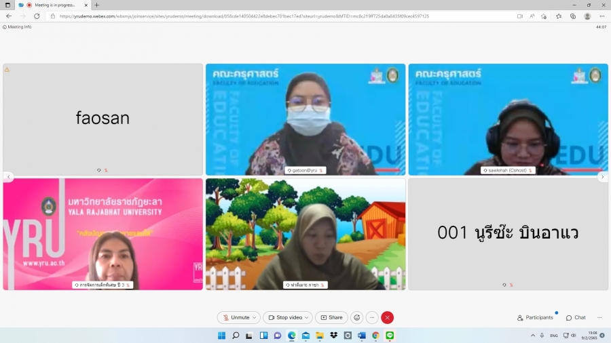Open the Chat panel

575,317
